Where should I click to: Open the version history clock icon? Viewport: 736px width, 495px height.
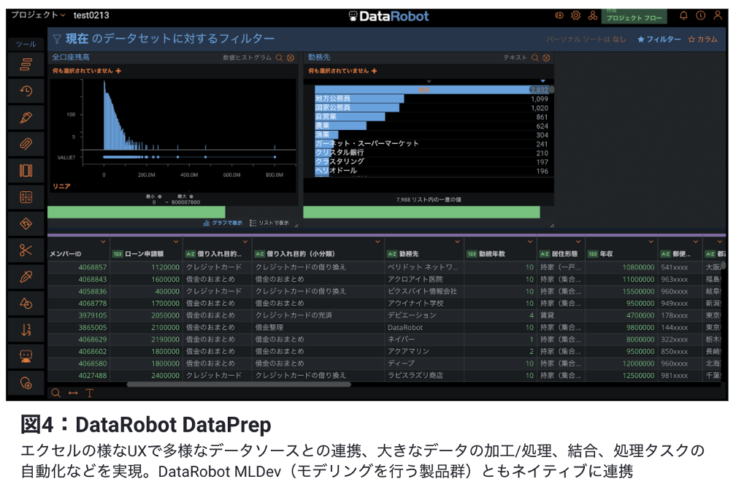point(26,91)
